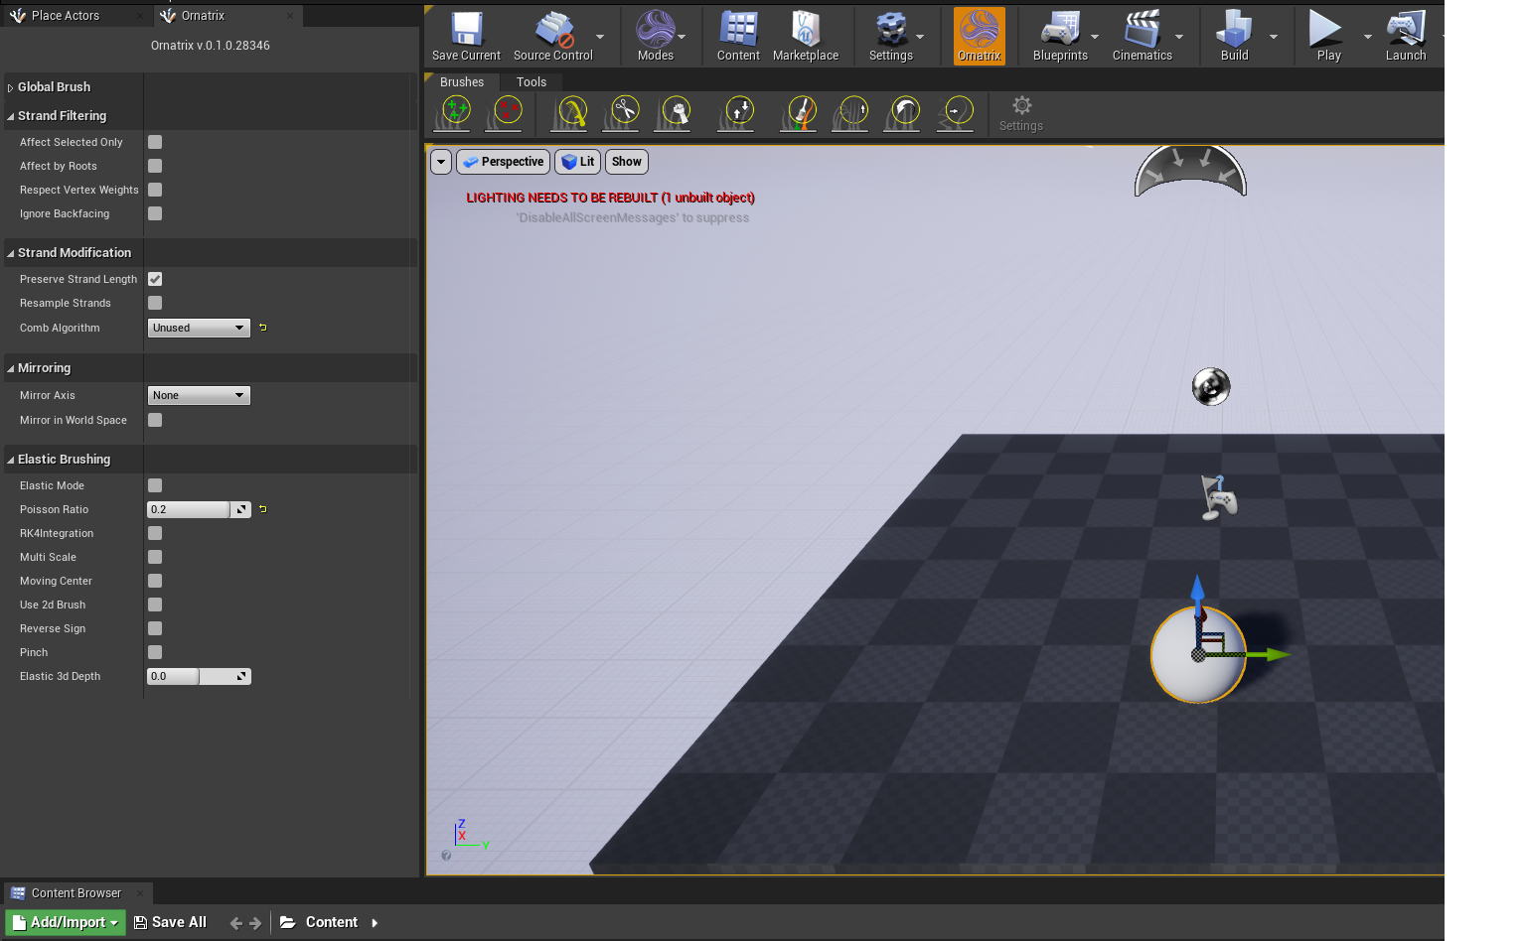Open the Comb Algorithm dropdown
The width and height of the screenshot is (1526, 941).
pos(199,328)
